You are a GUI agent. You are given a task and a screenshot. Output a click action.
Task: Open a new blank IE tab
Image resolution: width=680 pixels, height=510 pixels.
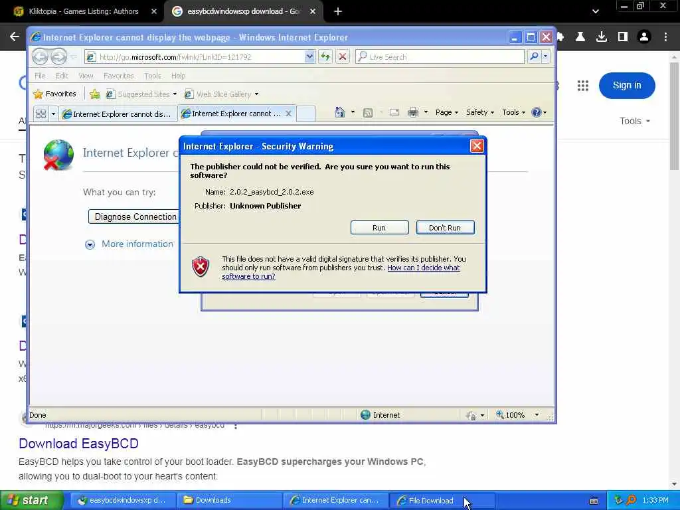coord(305,114)
